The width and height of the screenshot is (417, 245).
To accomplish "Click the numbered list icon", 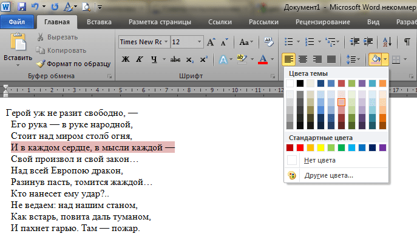I will tap(310, 42).
